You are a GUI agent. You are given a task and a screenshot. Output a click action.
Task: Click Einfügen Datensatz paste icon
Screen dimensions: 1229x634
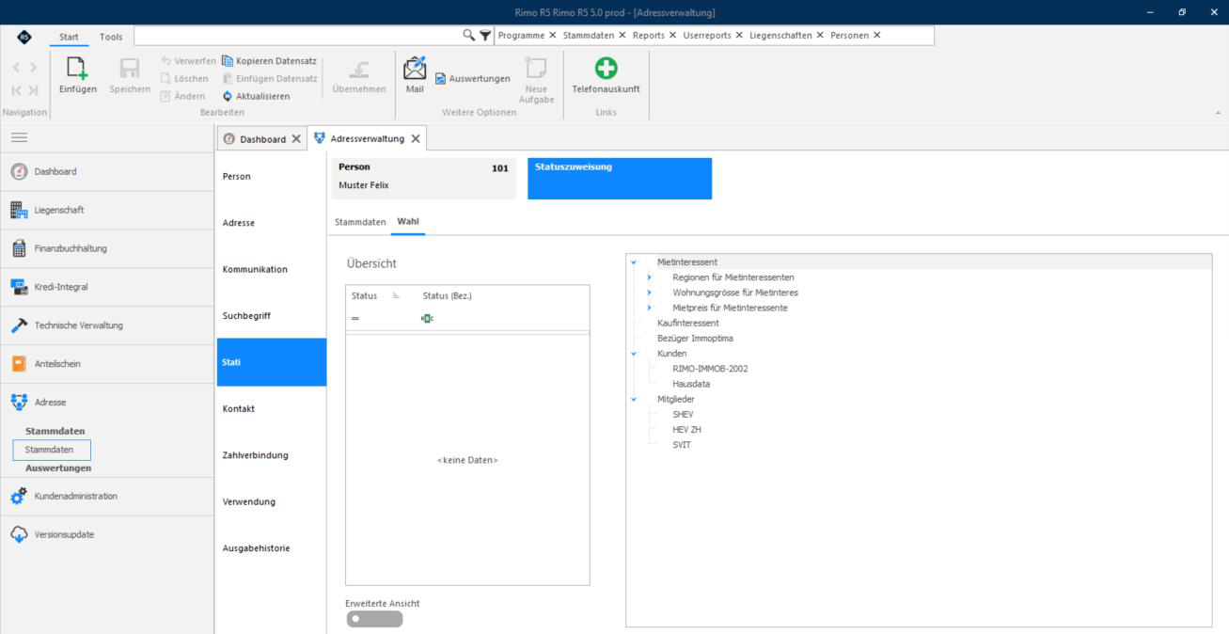228,78
